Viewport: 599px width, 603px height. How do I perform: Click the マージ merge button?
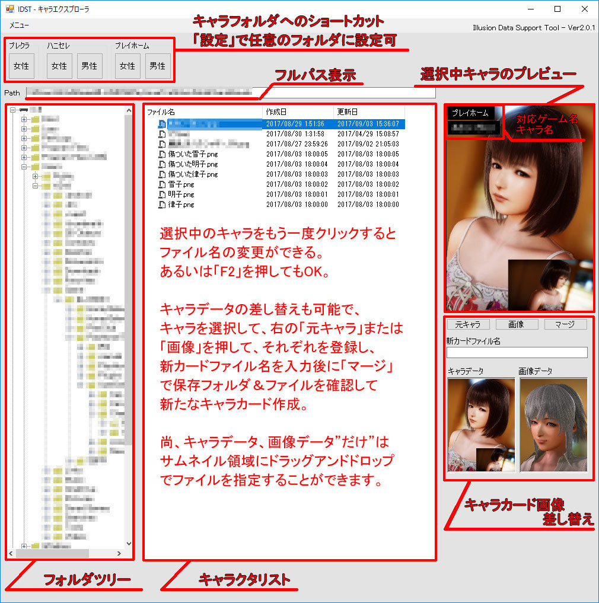coord(566,324)
